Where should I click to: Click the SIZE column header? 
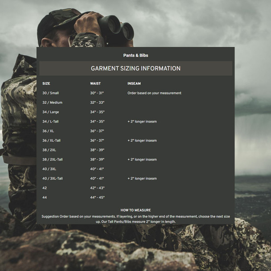click(x=46, y=83)
